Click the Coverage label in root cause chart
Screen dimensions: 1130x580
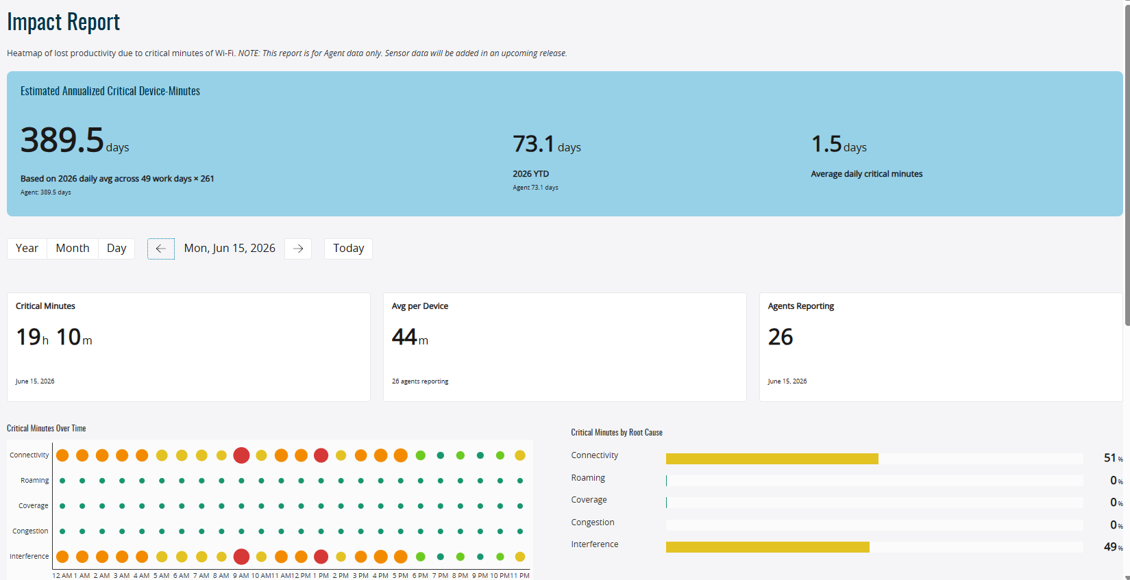click(589, 500)
